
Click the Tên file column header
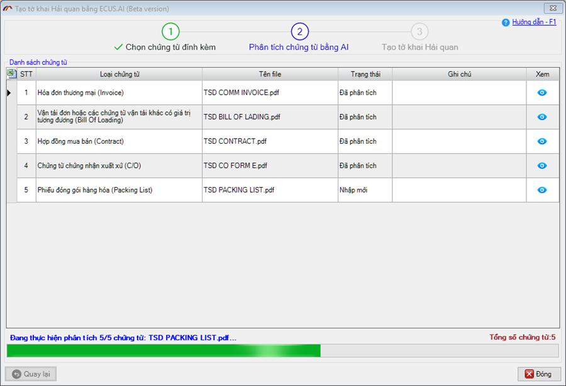(270, 74)
